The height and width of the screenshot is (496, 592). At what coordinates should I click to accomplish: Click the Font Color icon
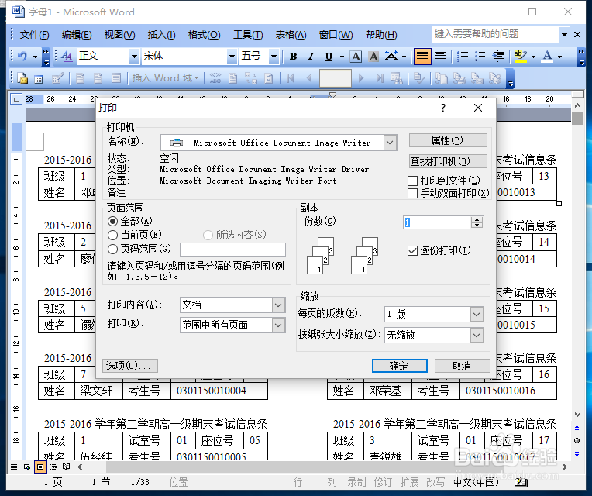pyautogui.click(x=547, y=57)
